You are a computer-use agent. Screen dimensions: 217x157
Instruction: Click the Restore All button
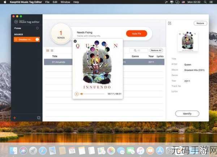pos(156,50)
